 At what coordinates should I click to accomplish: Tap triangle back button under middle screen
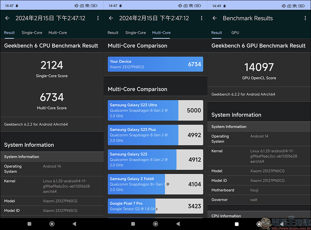pos(178,224)
